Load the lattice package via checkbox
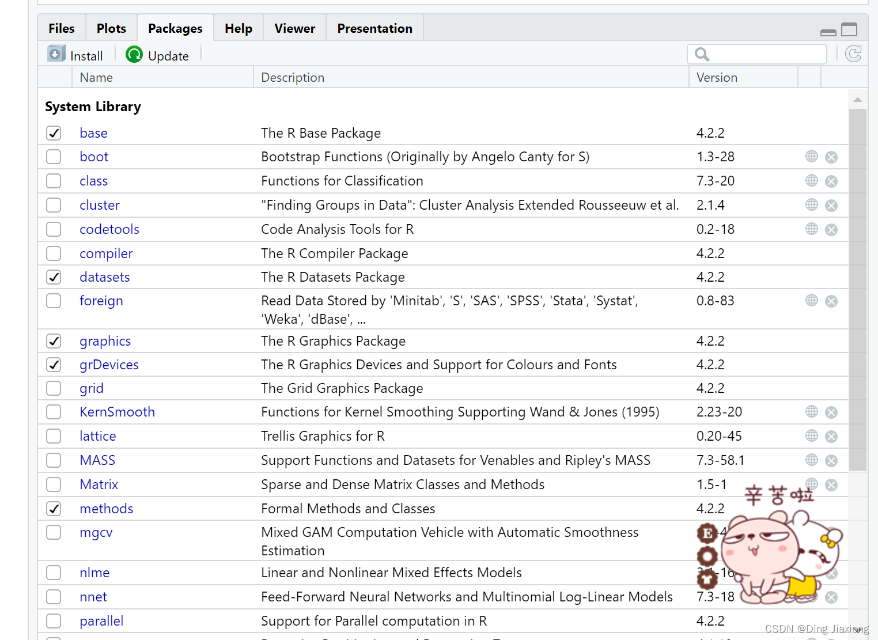This screenshot has height=640, width=878. (x=54, y=436)
